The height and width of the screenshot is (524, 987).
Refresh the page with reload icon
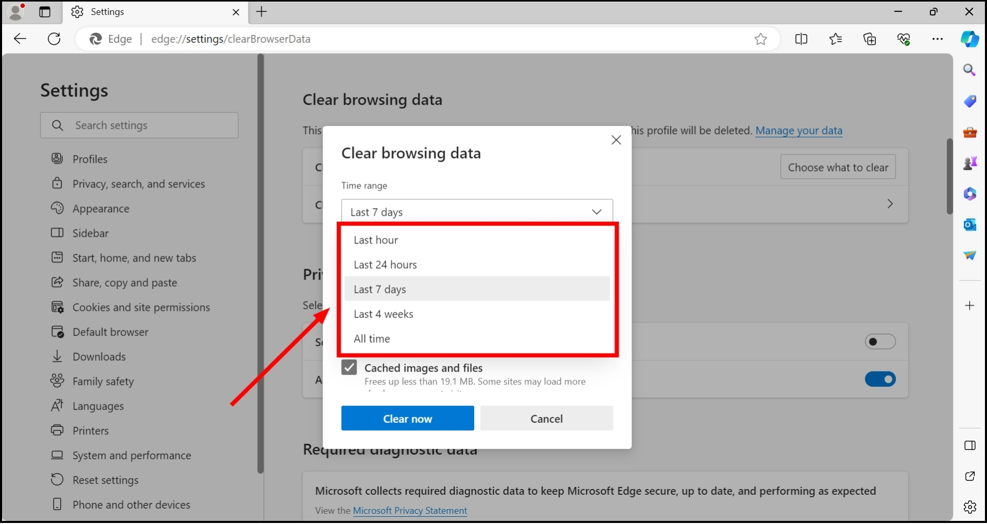click(x=54, y=39)
